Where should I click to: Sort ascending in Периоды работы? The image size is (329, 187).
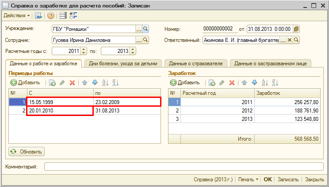coord(105,83)
